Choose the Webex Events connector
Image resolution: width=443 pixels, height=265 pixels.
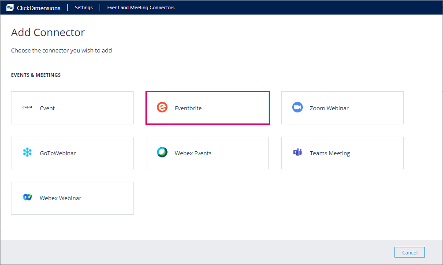[x=207, y=152]
